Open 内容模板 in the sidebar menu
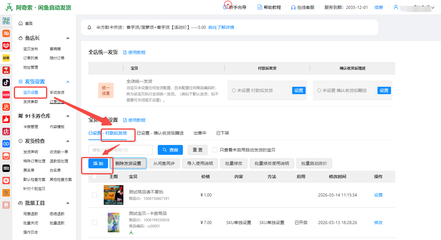Image resolution: width=441 pixels, height=240 pixels. (57, 127)
